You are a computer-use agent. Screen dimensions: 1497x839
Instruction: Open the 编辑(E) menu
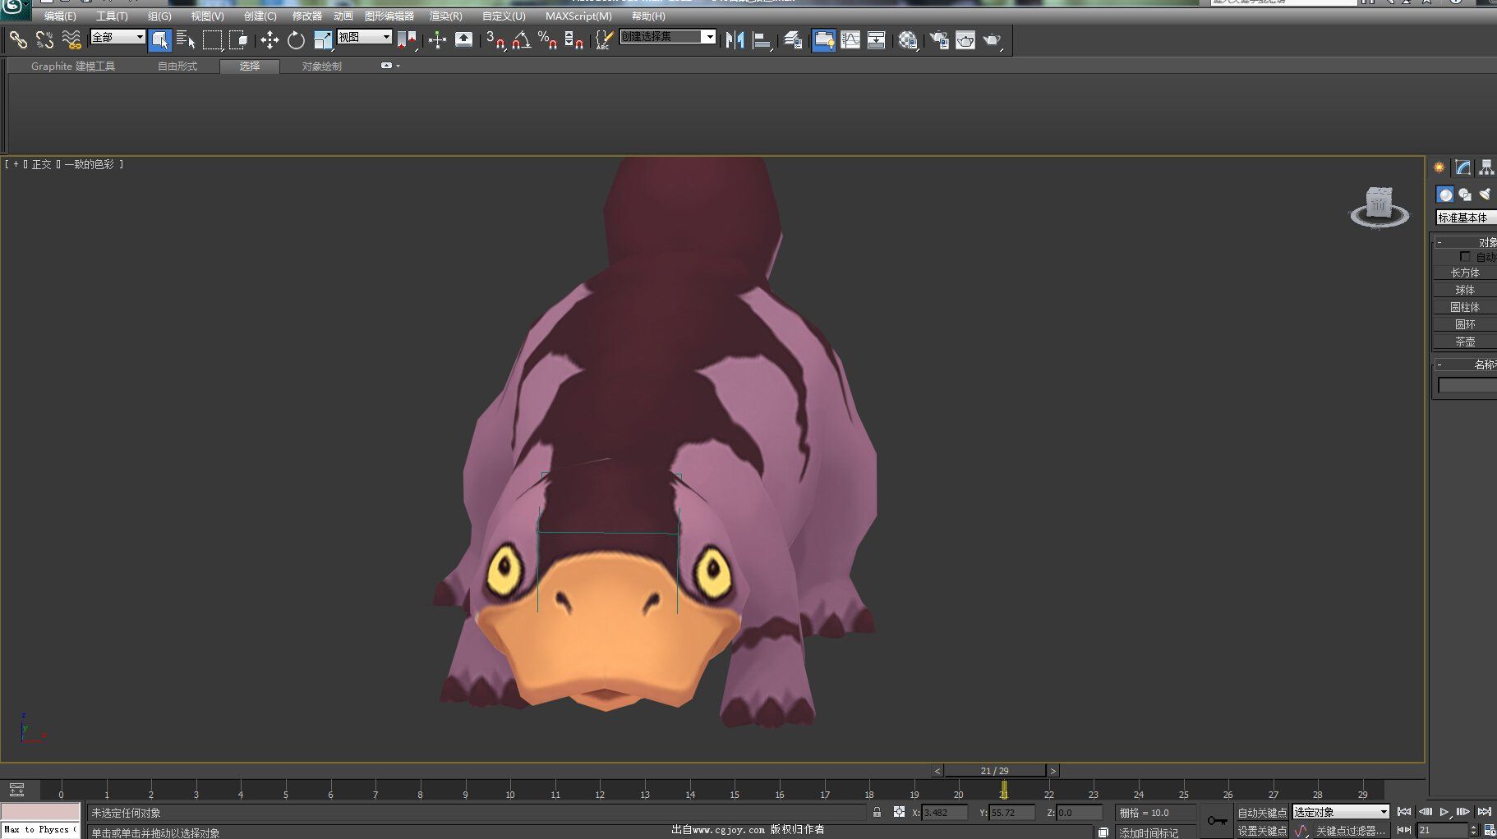(60, 16)
